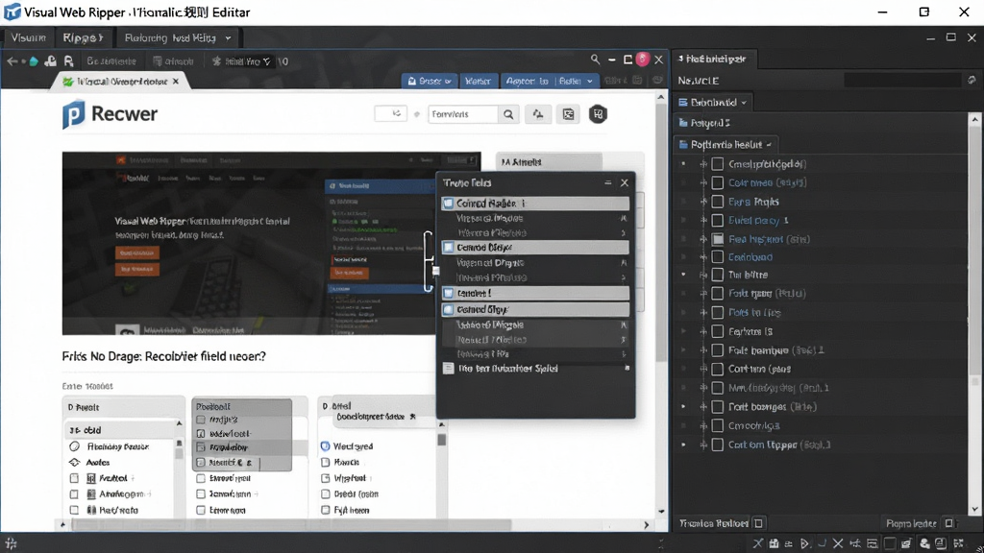
Task: Click the printer-like icon left of the R icon
Action: click(50, 60)
